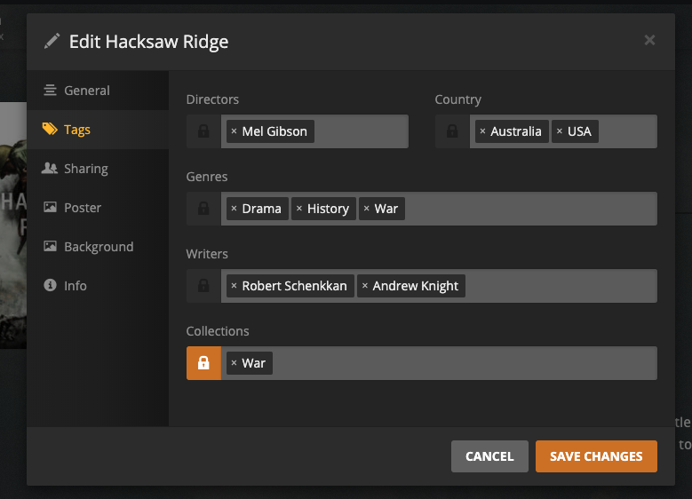Select the Tags section
The height and width of the screenshot is (499, 692).
(98, 130)
